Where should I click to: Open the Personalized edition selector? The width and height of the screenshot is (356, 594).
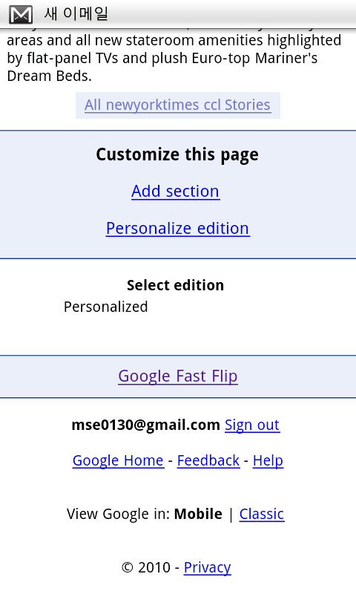click(x=105, y=307)
